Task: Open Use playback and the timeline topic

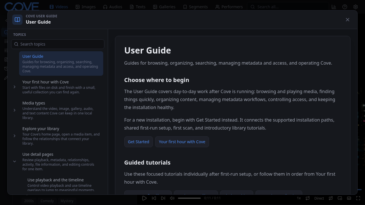Action: [x=63, y=184]
